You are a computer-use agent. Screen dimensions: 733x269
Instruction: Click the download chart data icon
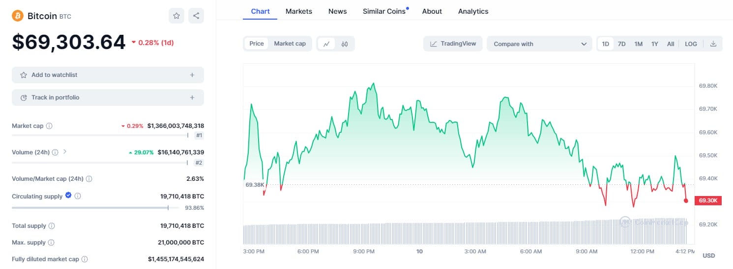[x=713, y=44]
